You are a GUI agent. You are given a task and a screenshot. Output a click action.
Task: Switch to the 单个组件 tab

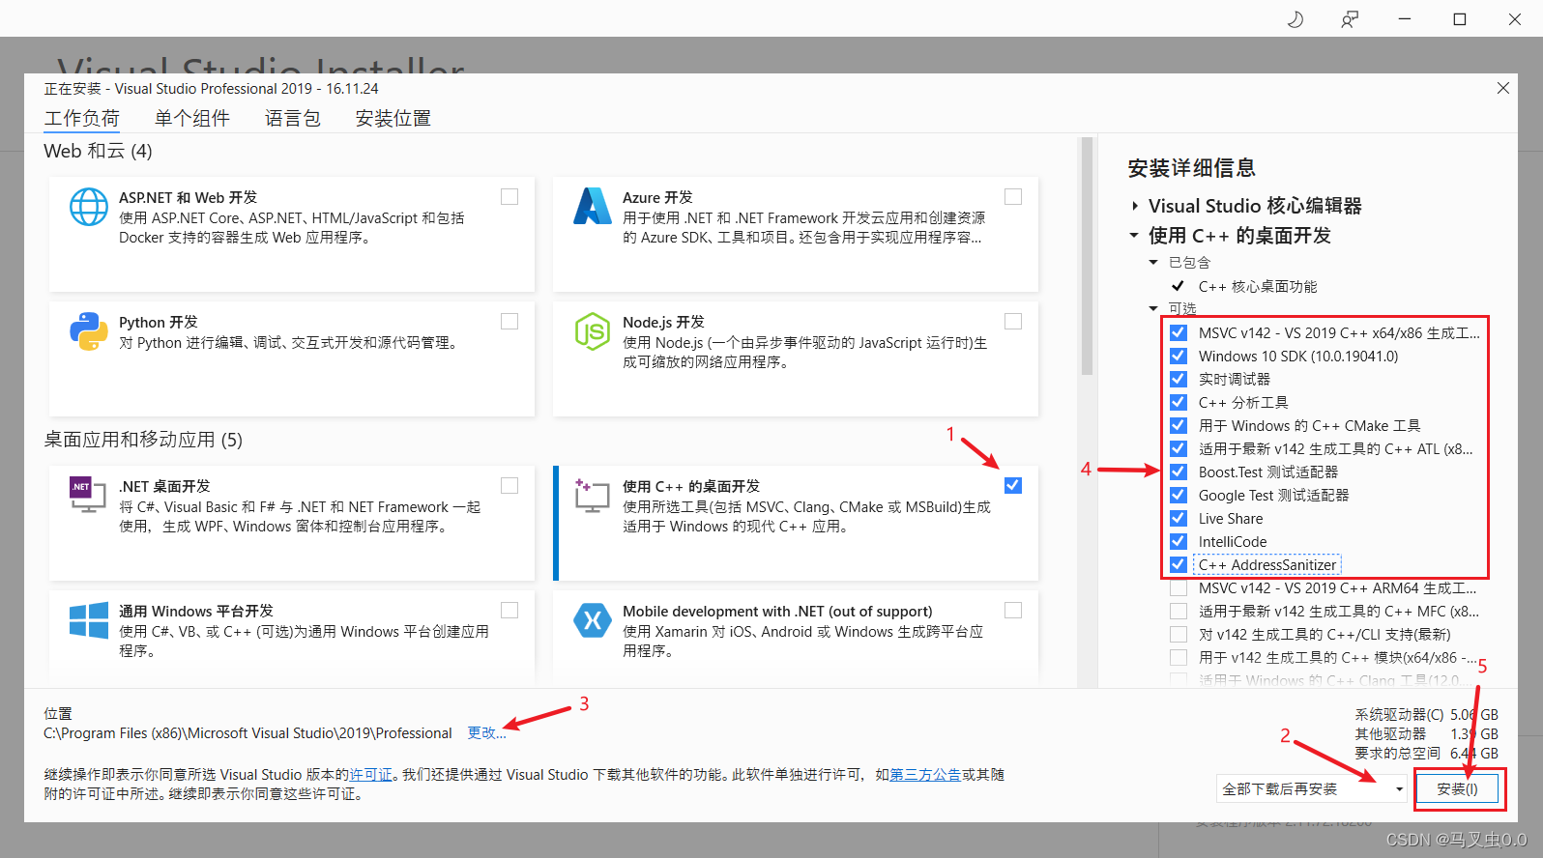point(192,118)
